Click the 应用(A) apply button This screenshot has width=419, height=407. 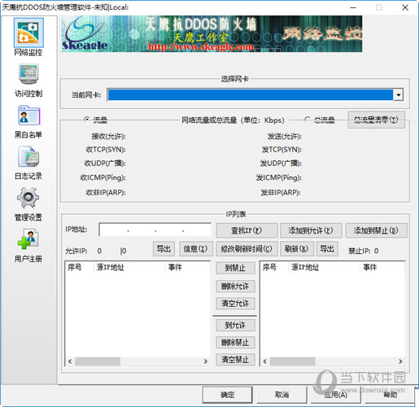336,395
